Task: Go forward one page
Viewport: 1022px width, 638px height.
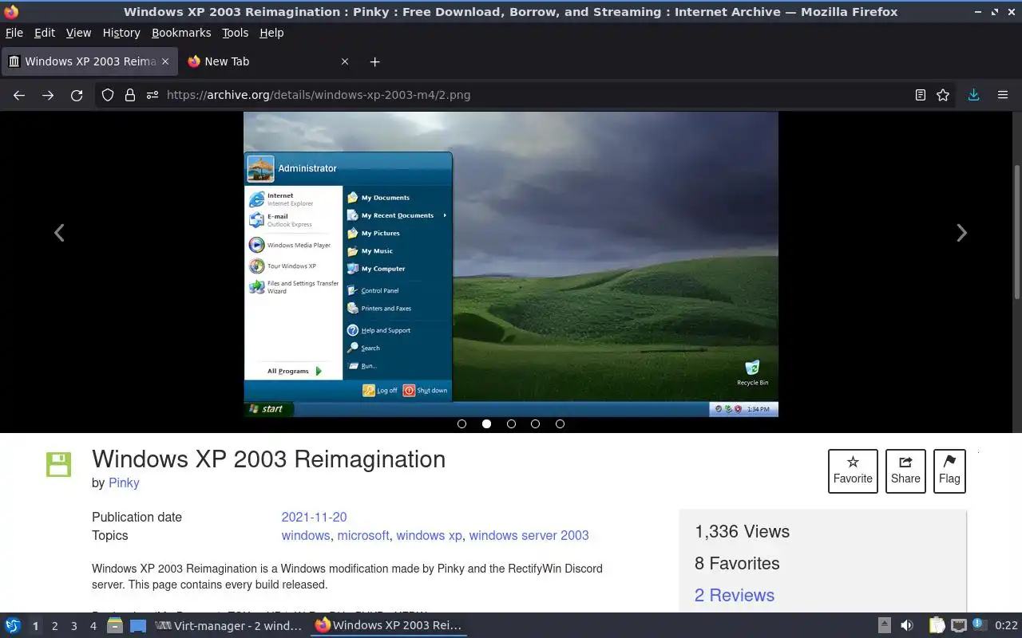Action: [48, 95]
